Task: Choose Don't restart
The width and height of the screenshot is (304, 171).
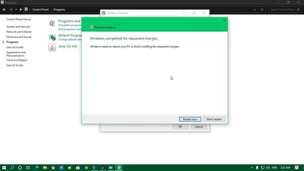Action: (214, 119)
